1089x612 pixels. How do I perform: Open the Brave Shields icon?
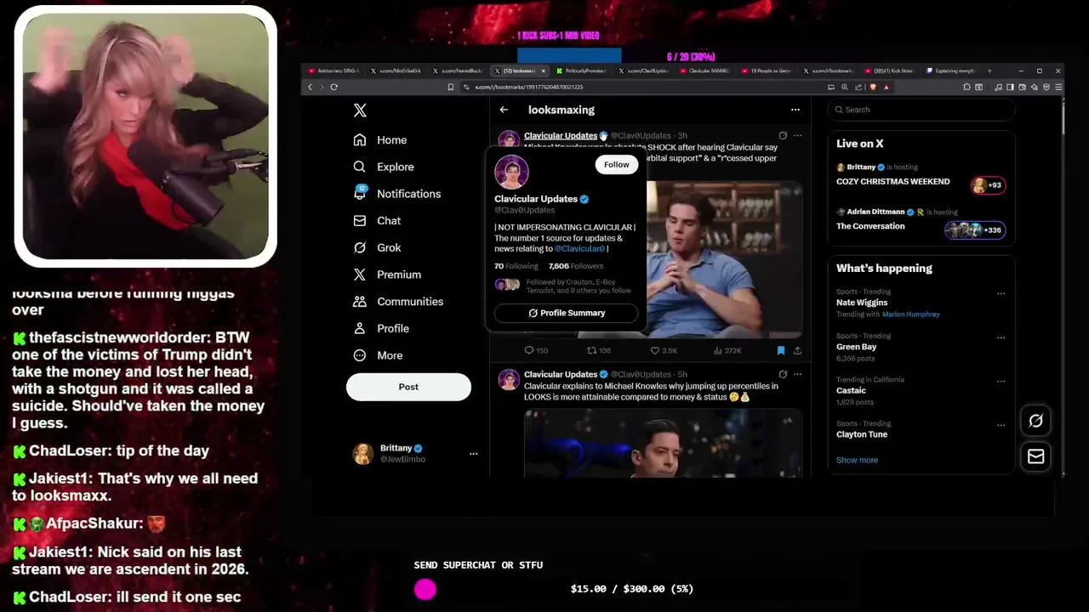tap(873, 87)
